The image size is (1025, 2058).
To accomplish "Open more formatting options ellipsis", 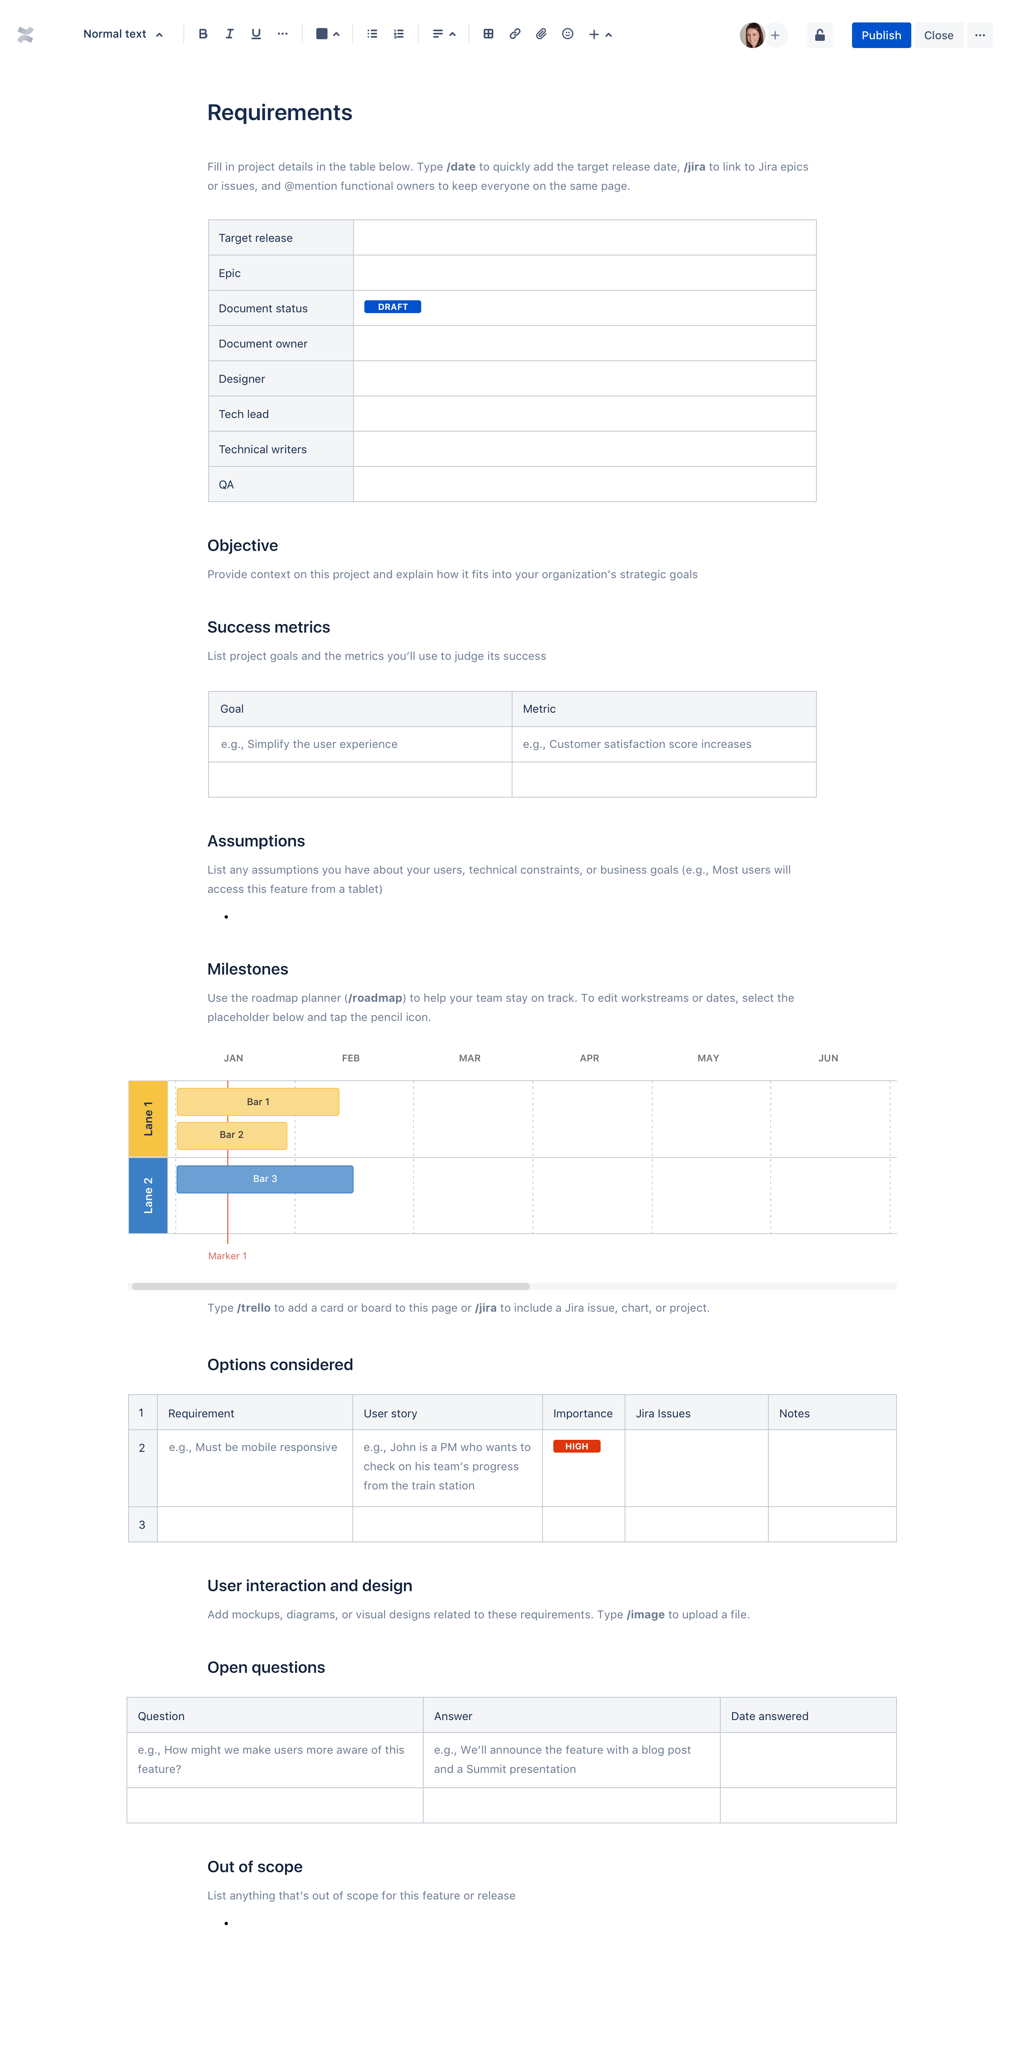I will pyautogui.click(x=282, y=34).
